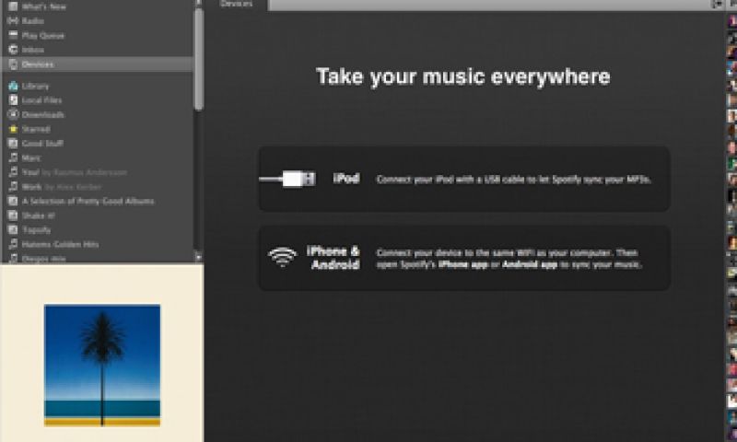Open the playlist by Rasmus Andersson
The image size is (737, 442).
click(75, 172)
